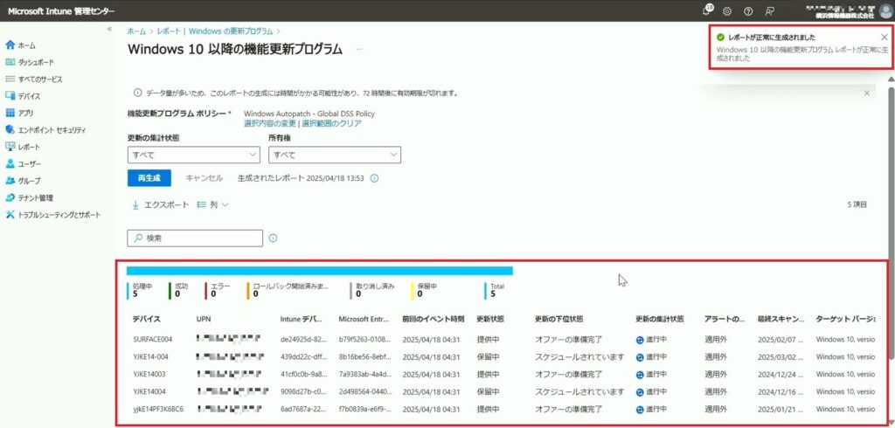Click Entra ID b79f5263-0108
The image size is (895, 428).
tap(364, 339)
